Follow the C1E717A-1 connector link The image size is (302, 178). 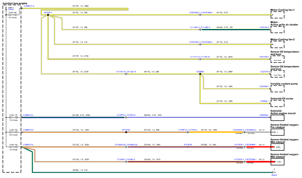[x=265, y=72]
